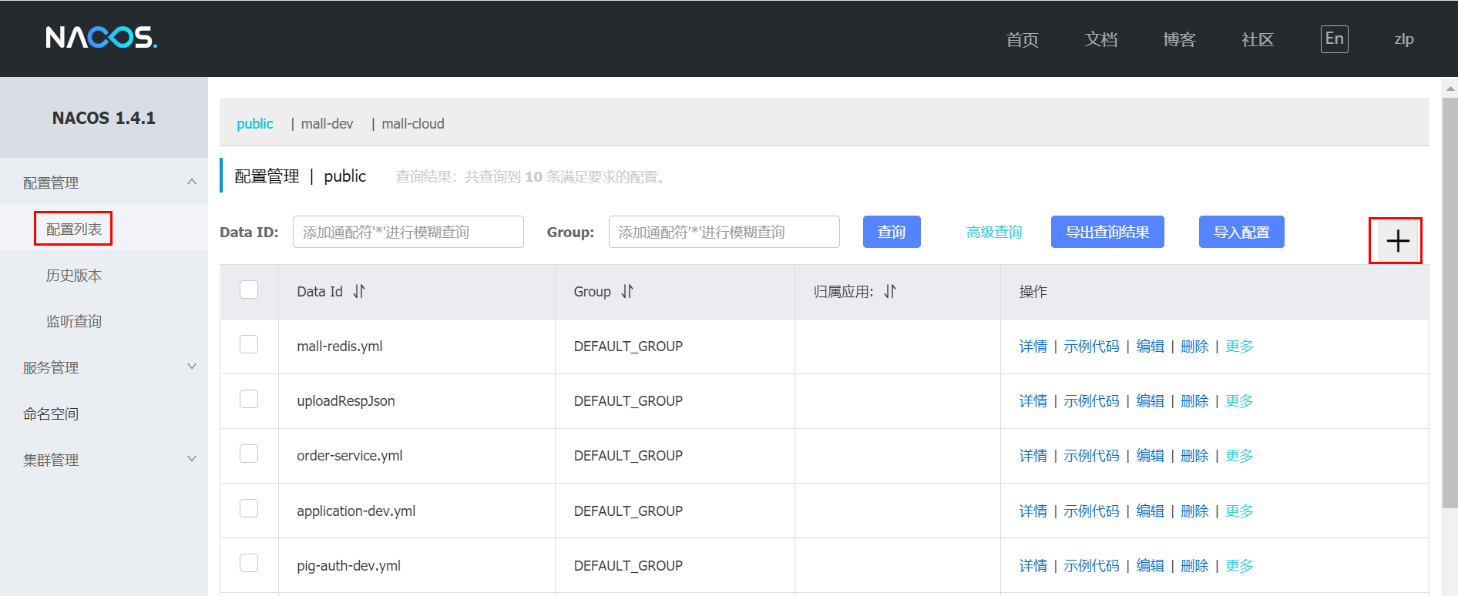
Task: Switch to mall-cloud namespace tab
Action: (412, 123)
